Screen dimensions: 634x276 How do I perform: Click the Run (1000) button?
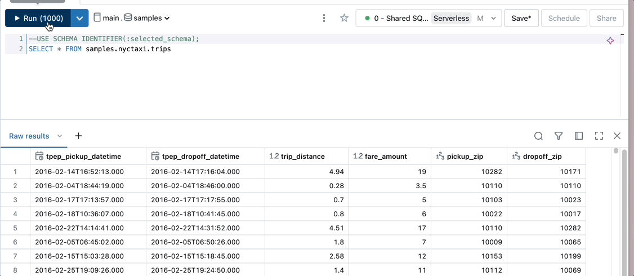(38, 18)
